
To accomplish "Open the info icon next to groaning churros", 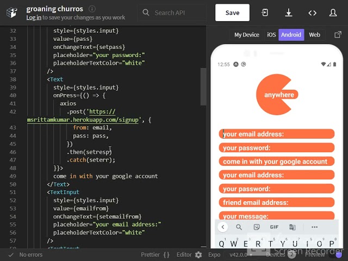I will [x=92, y=9].
